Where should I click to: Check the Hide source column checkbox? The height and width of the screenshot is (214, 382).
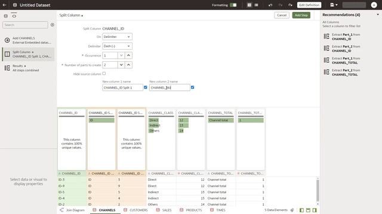coord(104,74)
